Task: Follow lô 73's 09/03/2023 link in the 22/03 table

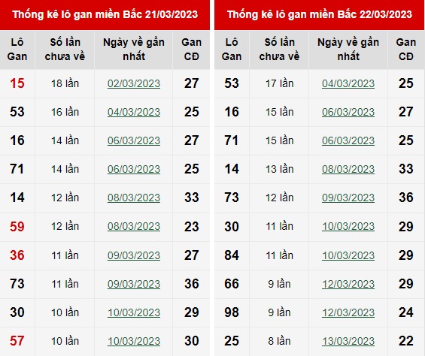Action: tap(348, 198)
